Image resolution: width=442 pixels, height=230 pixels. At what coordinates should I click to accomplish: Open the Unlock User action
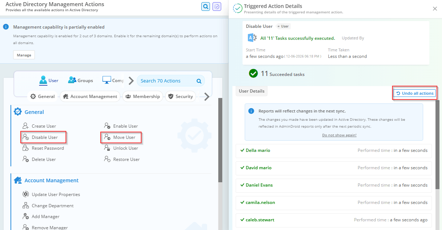click(126, 148)
